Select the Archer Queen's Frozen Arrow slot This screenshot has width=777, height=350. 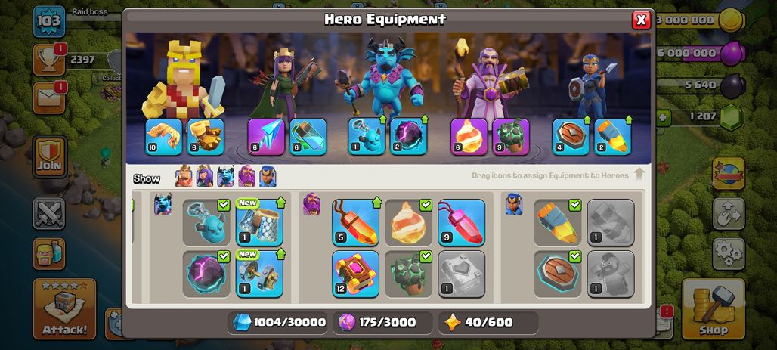point(266,136)
